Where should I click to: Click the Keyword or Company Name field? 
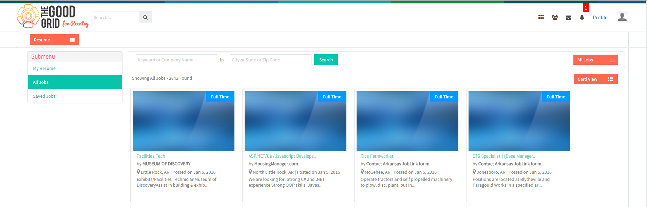pos(176,60)
